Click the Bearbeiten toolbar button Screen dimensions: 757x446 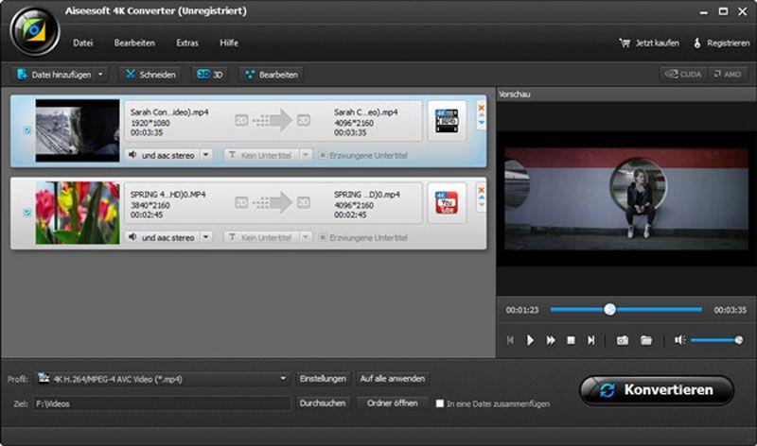click(272, 75)
